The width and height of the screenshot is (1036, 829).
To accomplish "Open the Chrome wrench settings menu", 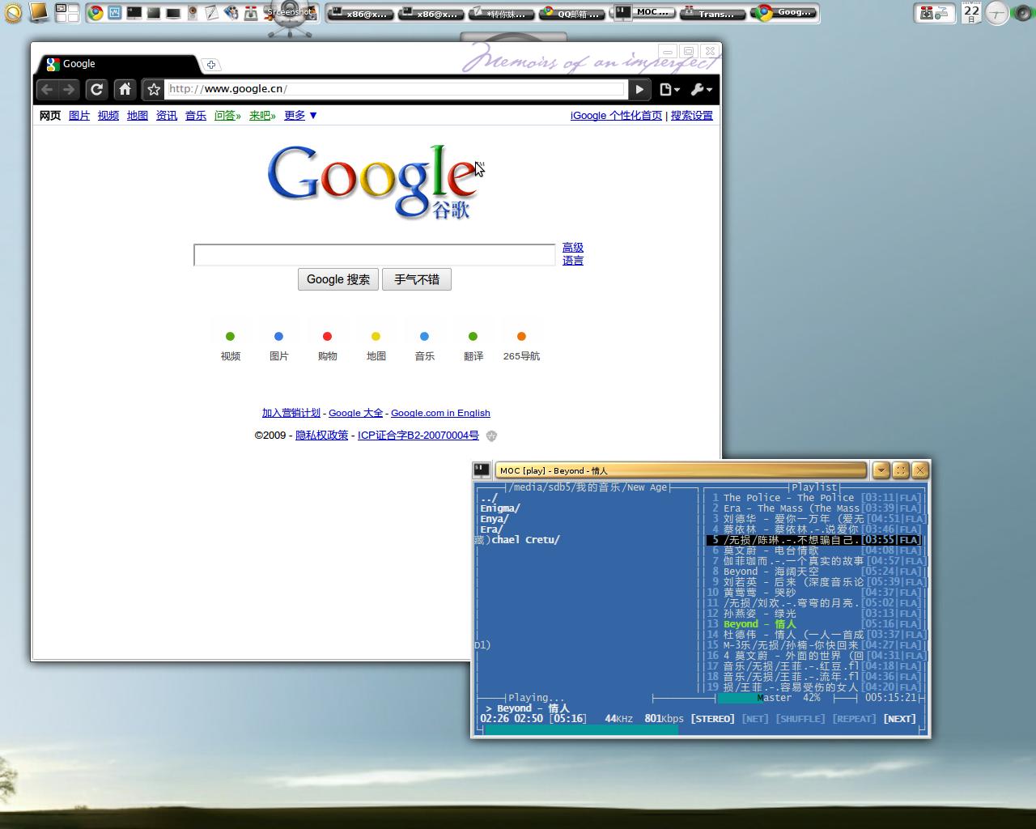I will click(701, 90).
